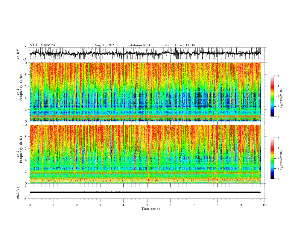Click the "station=ATH" header label

140,45
